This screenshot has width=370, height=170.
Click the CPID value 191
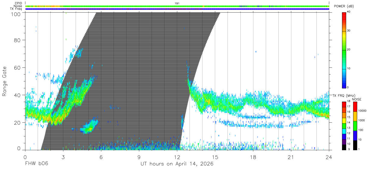click(177, 3)
